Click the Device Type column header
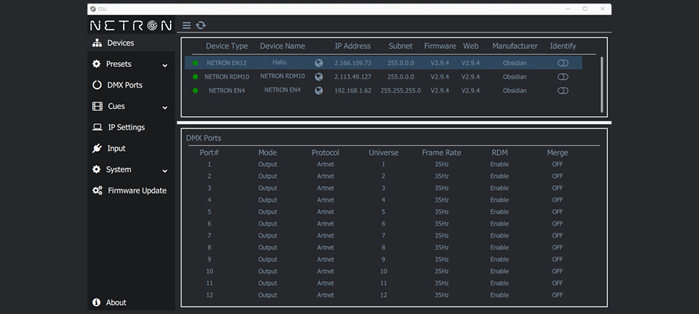Screen dimensions: 699x314 point(226,46)
